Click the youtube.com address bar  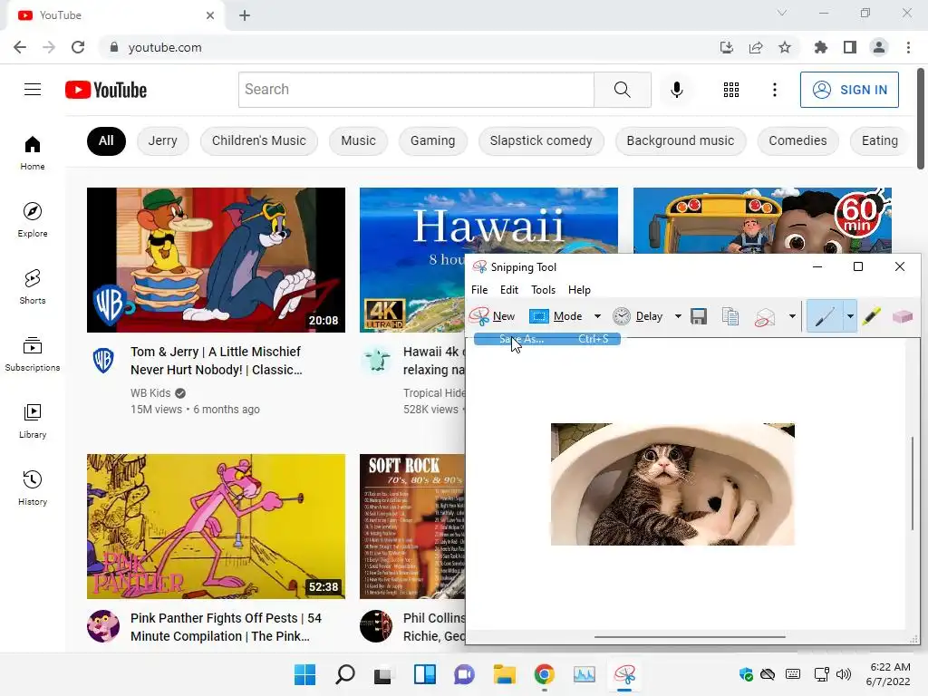coord(409,47)
